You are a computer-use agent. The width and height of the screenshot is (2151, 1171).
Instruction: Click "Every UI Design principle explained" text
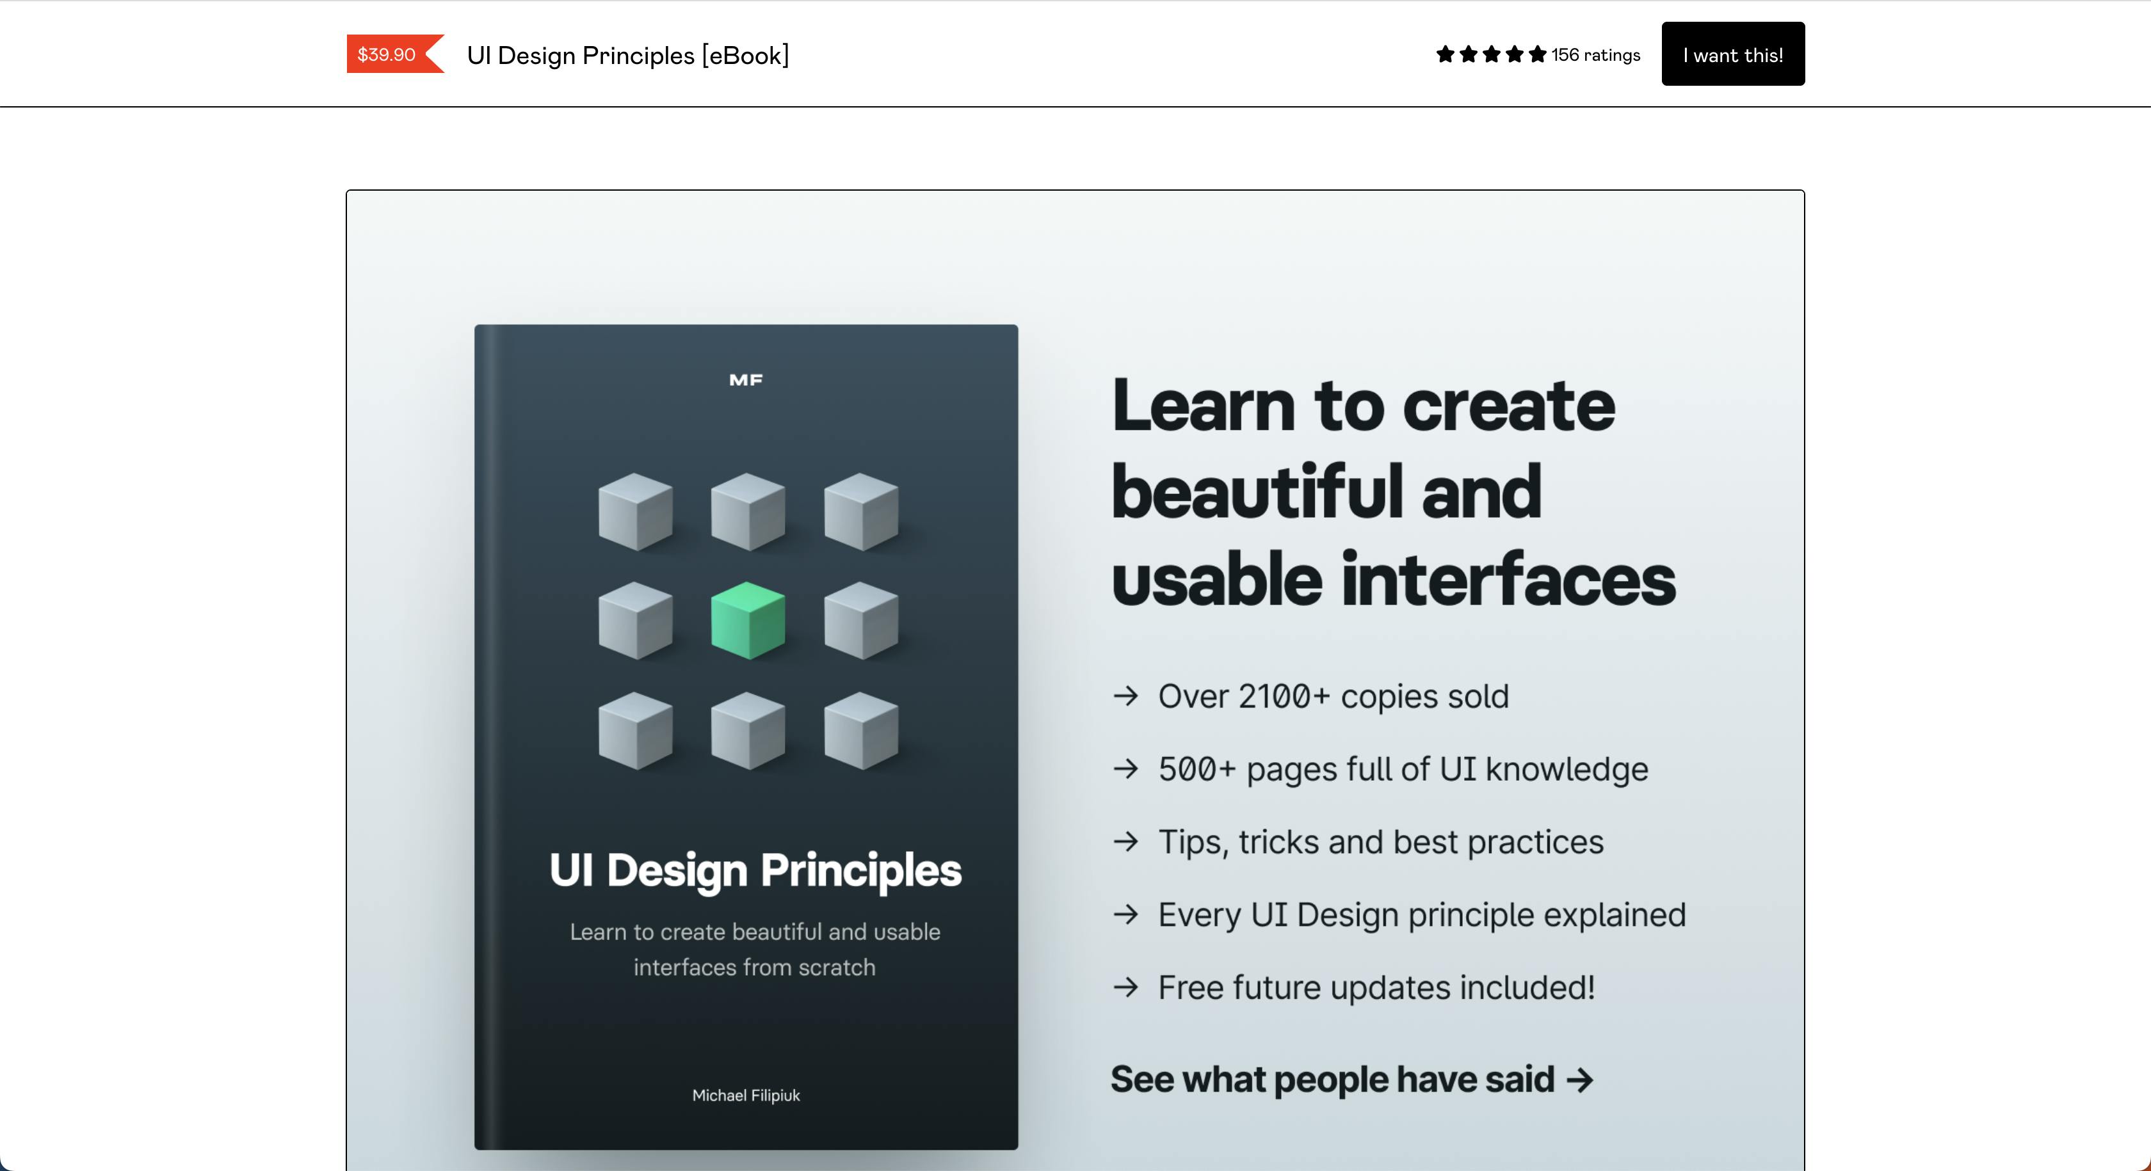(1421, 915)
